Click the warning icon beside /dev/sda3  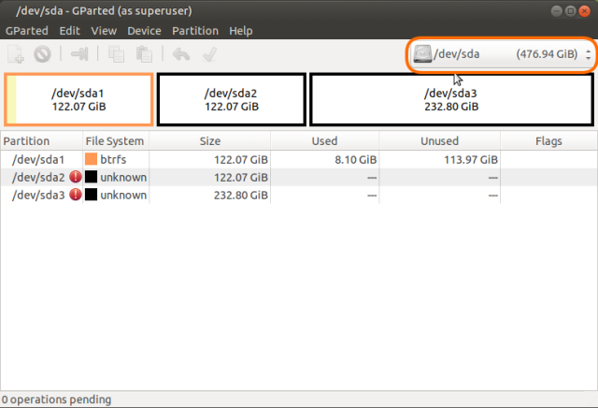click(76, 195)
